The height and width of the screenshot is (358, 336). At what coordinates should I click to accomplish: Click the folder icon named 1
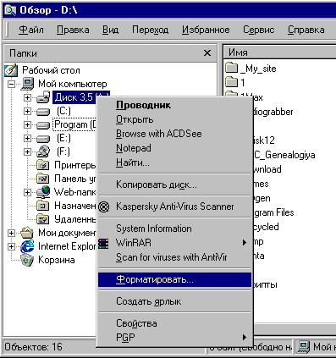[x=232, y=82]
